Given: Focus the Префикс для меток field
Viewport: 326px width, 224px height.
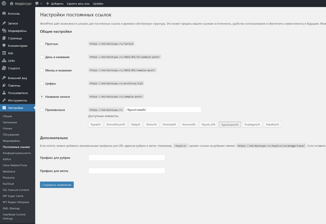Looking at the screenshot, I should pyautogui.click(x=127, y=171).
